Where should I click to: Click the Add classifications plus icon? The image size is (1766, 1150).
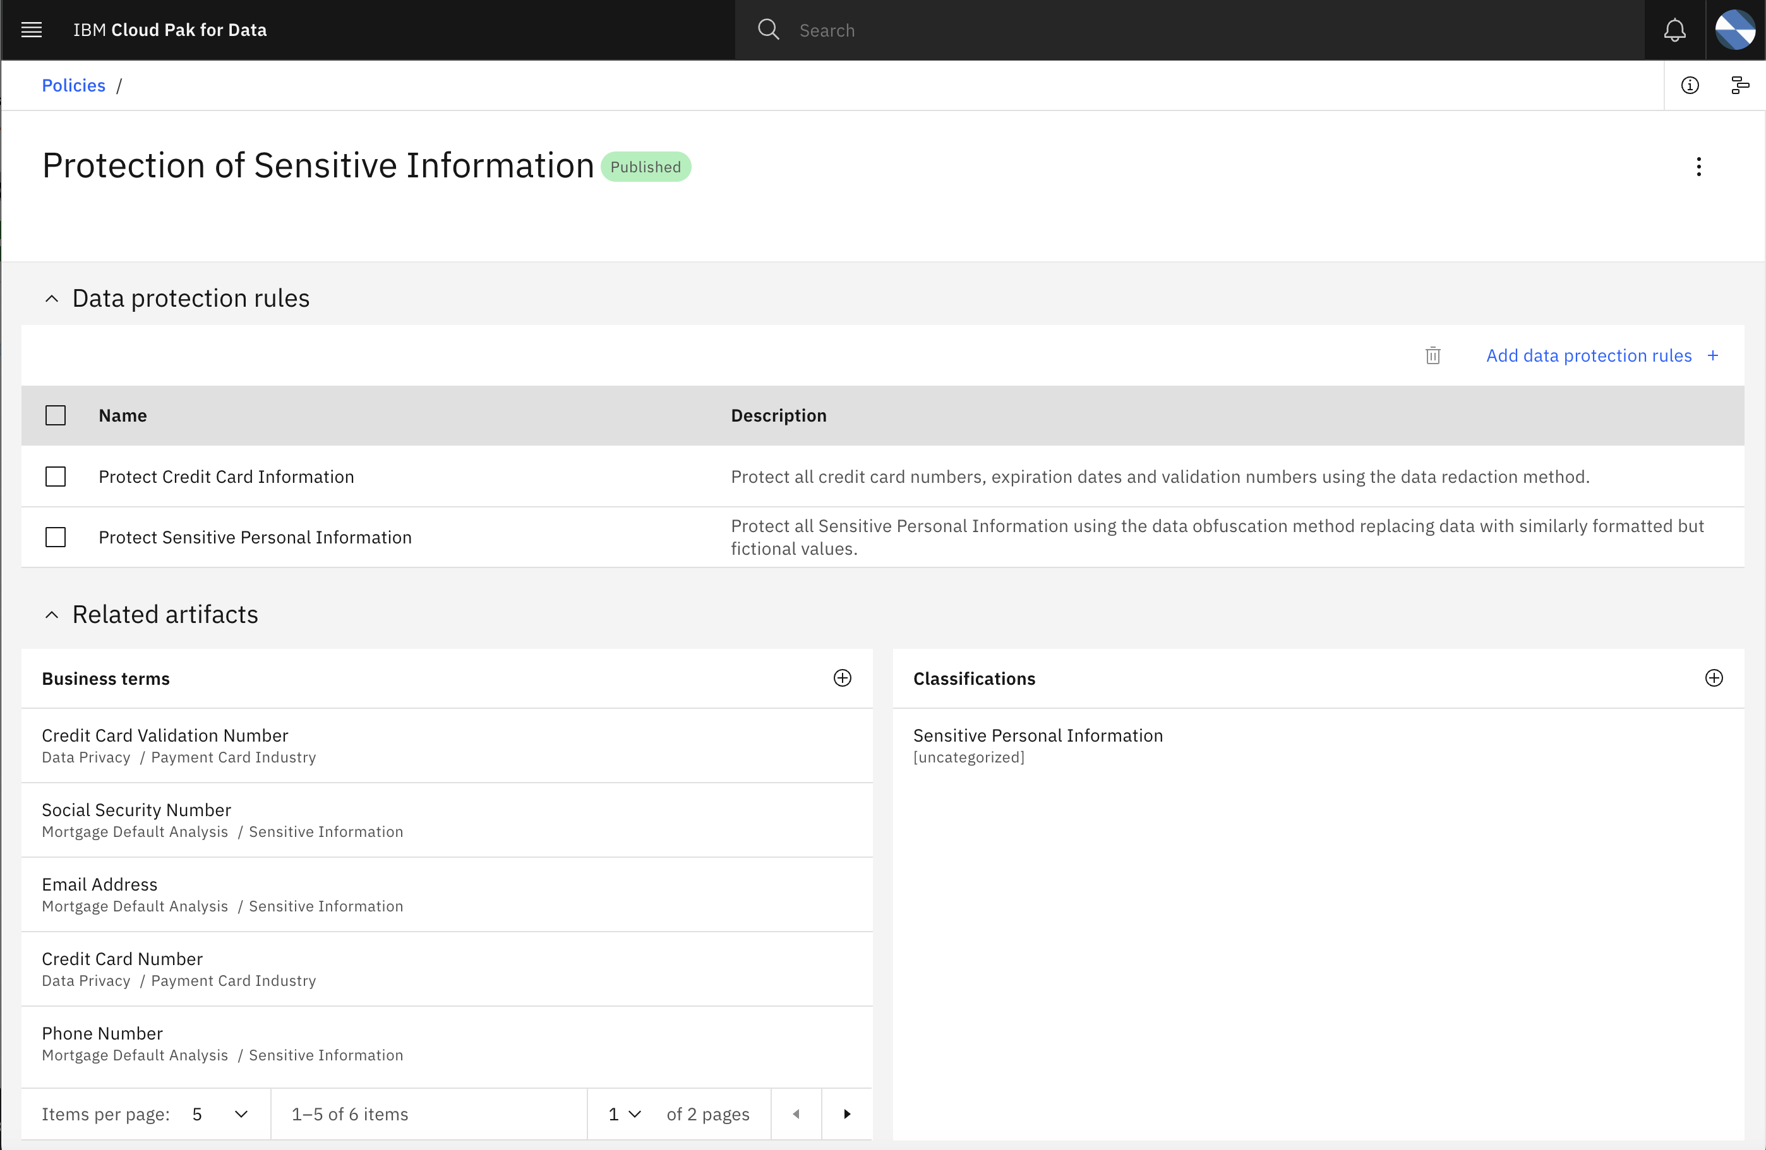point(1713,678)
